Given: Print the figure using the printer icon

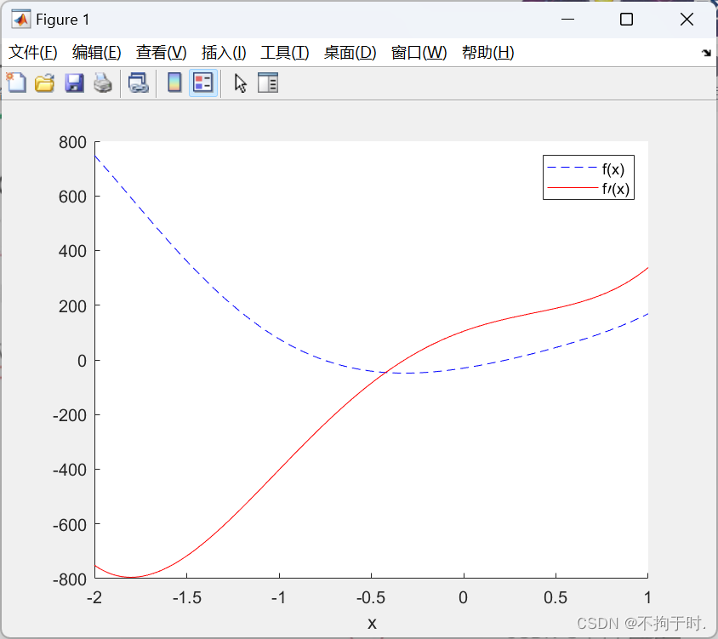Looking at the screenshot, I should 103,83.
